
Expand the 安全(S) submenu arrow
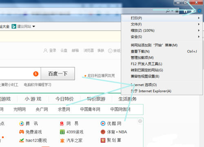tap(199, 37)
